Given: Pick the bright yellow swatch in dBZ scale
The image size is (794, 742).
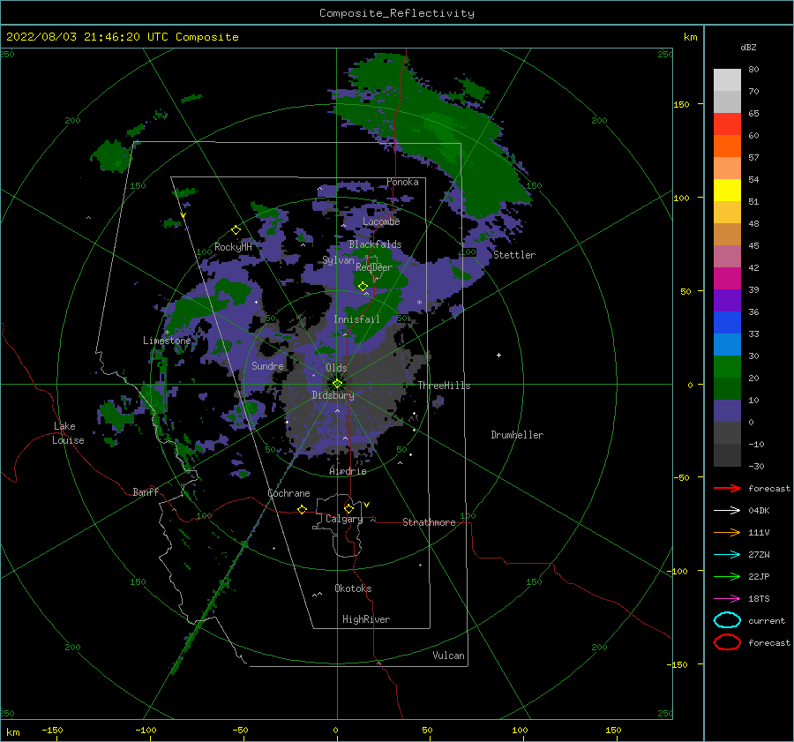Looking at the screenshot, I should (x=727, y=190).
